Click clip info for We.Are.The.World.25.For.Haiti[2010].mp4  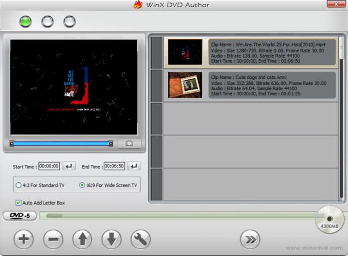pos(272,52)
